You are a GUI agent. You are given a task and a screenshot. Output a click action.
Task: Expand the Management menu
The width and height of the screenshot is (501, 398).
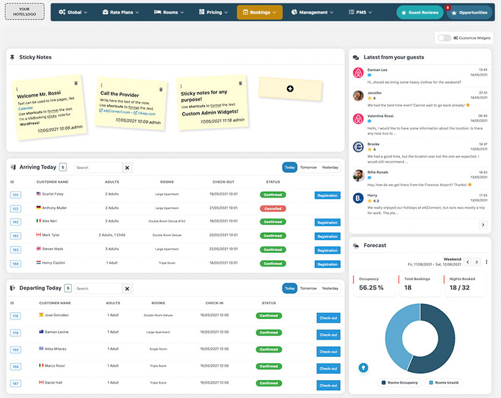[x=312, y=12]
